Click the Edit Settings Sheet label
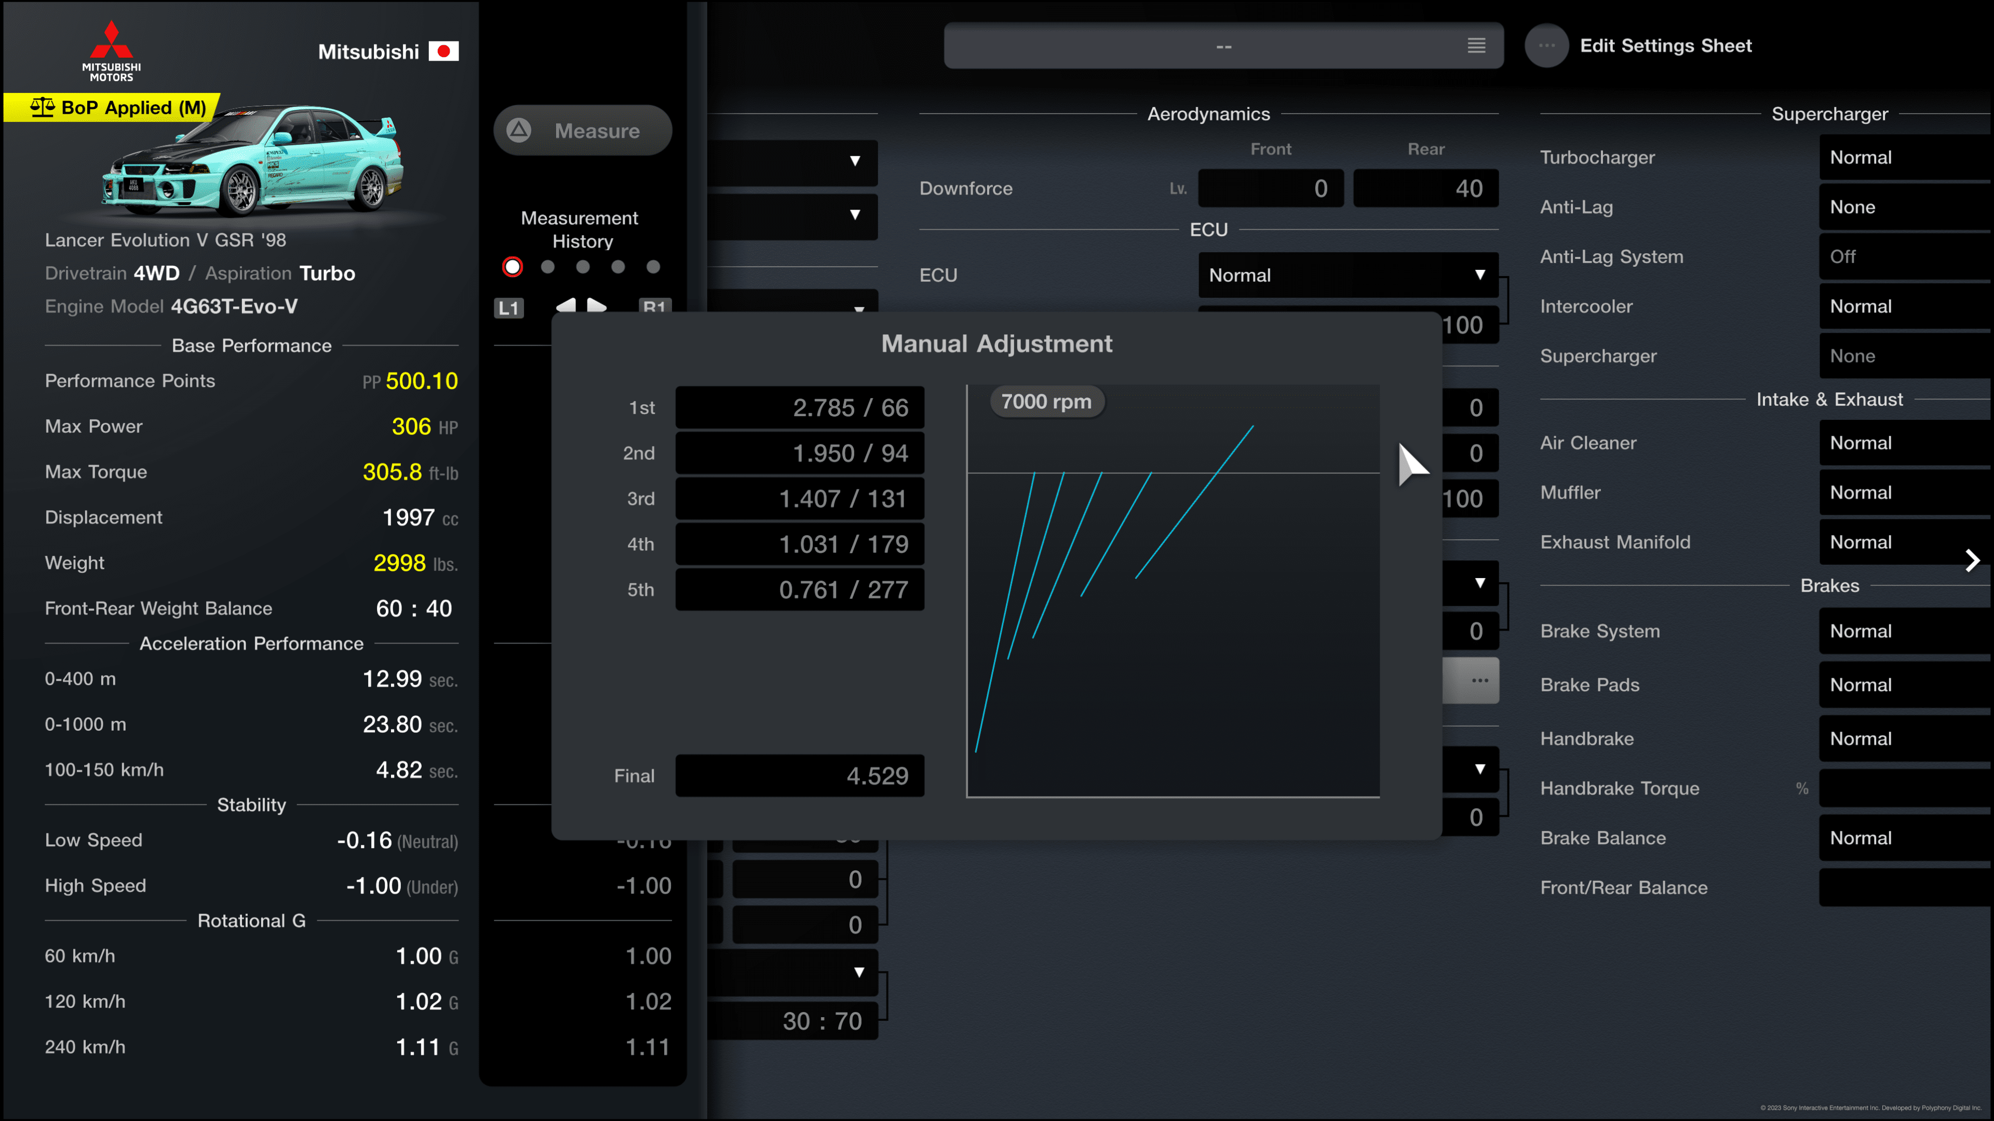This screenshot has width=1994, height=1121. point(1666,46)
